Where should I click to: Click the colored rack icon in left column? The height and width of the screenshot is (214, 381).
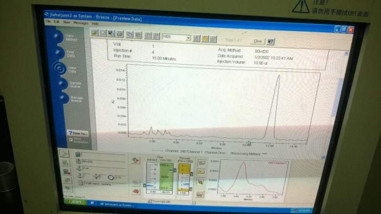tap(67, 172)
